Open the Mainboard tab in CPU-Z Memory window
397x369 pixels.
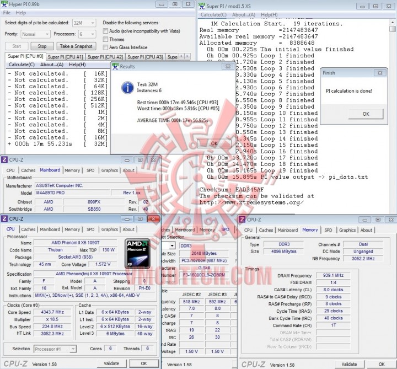click(288, 230)
